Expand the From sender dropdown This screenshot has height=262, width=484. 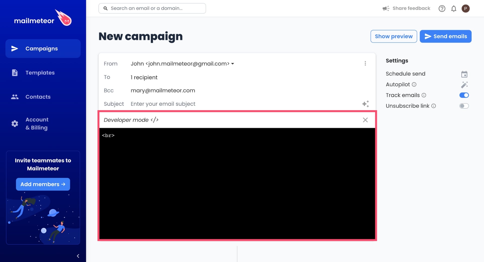click(232, 64)
